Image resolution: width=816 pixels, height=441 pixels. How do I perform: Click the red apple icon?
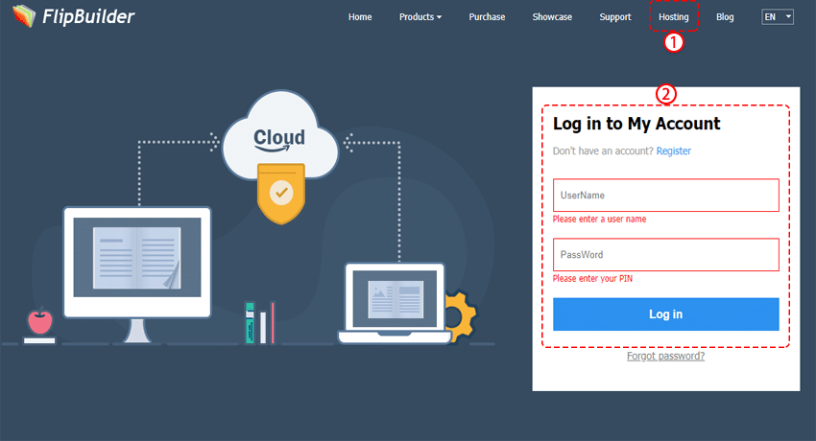pyautogui.click(x=40, y=321)
